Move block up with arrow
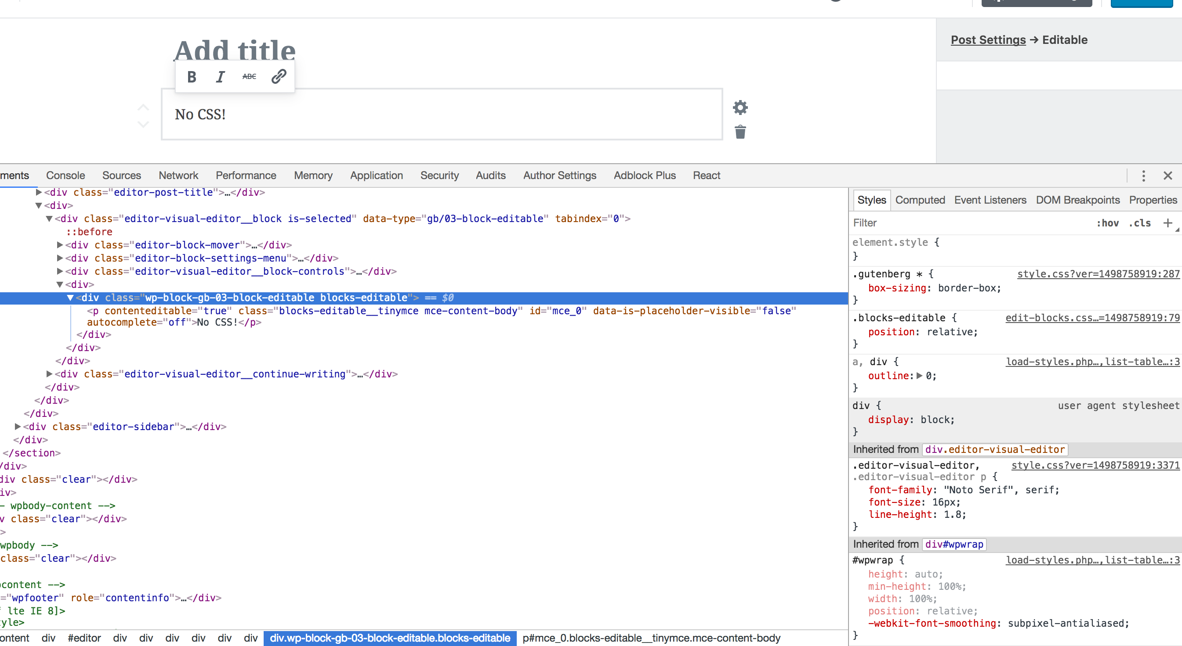 tap(143, 108)
